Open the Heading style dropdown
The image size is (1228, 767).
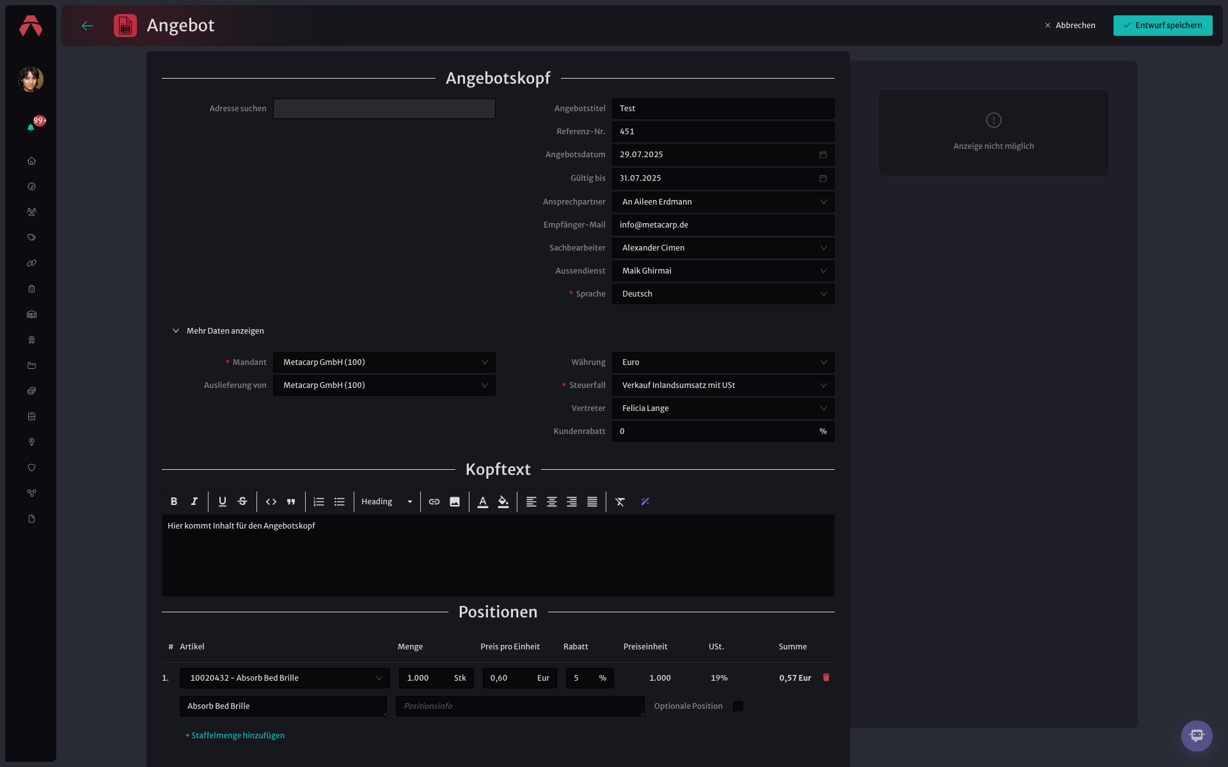(387, 502)
